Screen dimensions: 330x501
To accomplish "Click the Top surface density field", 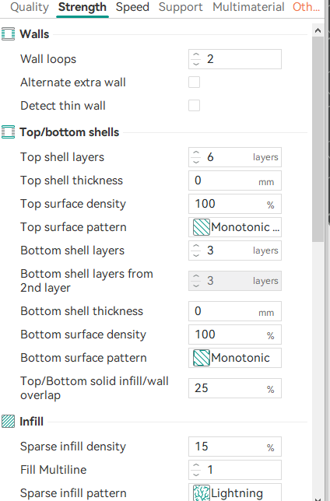I will (x=235, y=204).
